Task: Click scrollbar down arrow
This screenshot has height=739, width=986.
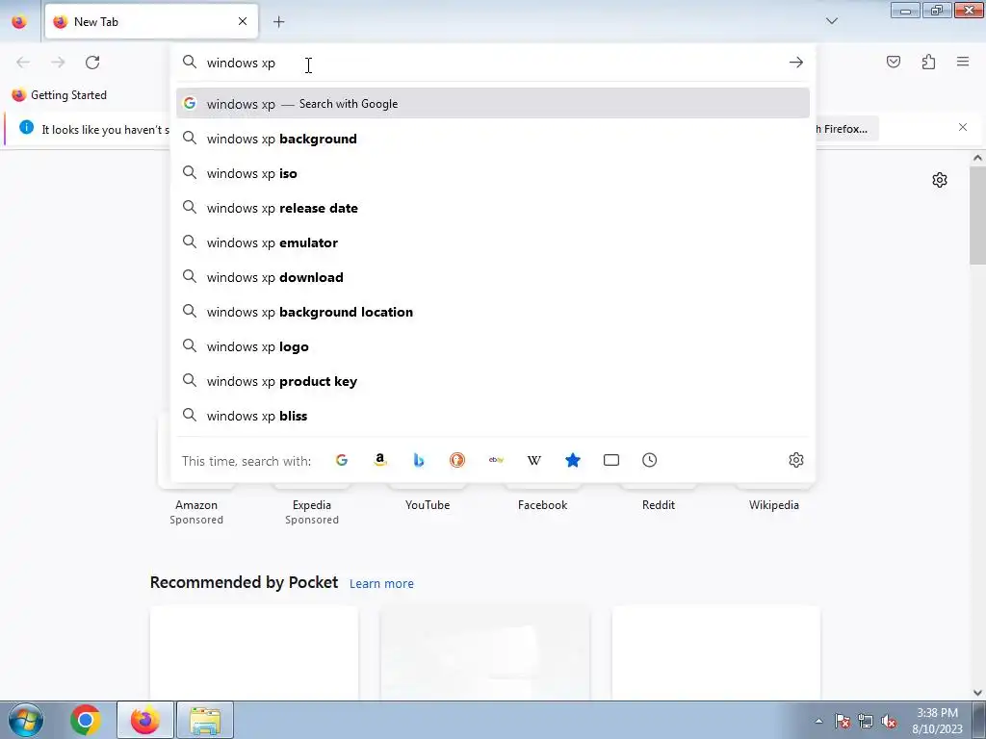Action: tap(977, 693)
